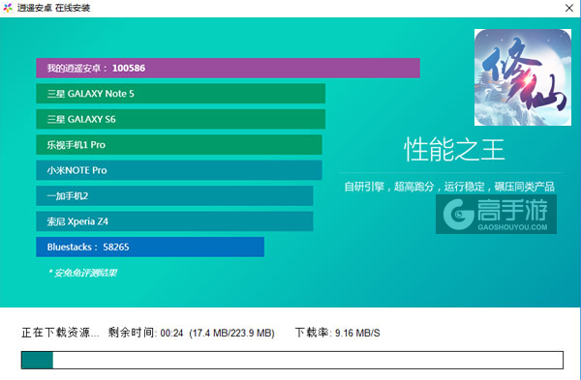Viewport: 581px width, 380px height.
Task: Click the 逍遥安卓 在线安装 window title
Action: pyautogui.click(x=53, y=8)
